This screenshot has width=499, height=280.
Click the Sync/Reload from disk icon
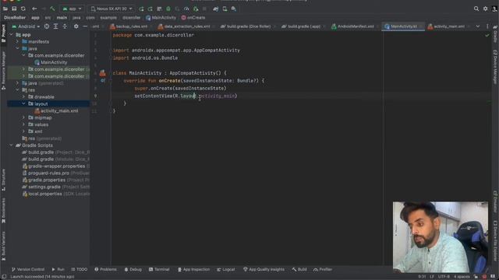tap(23, 9)
